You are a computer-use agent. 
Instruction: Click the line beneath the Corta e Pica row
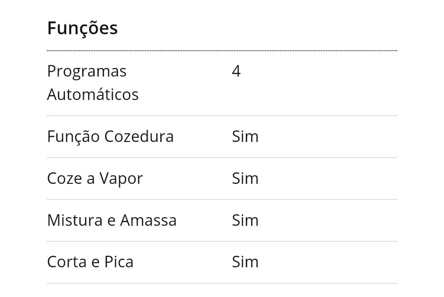click(222, 283)
